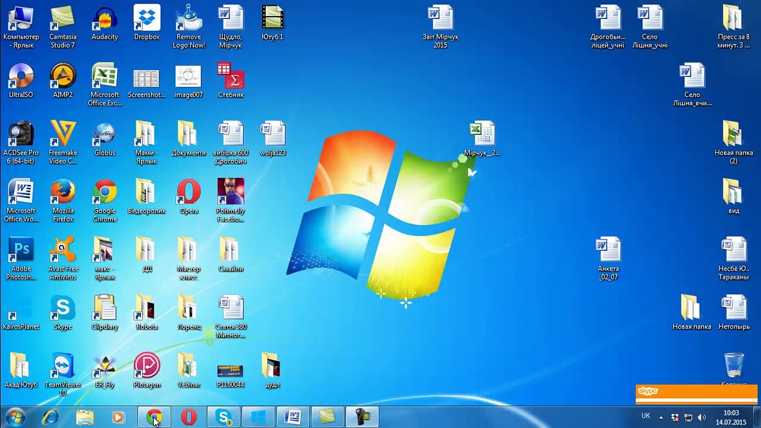Select the Анкета_02_07 document

pos(608,259)
